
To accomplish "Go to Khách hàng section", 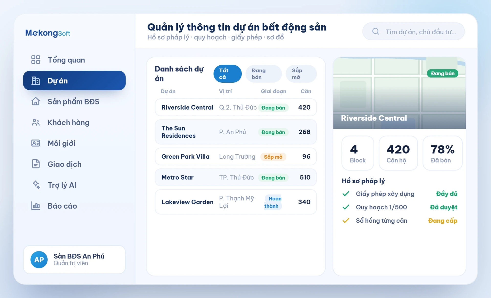I will click(x=74, y=122).
